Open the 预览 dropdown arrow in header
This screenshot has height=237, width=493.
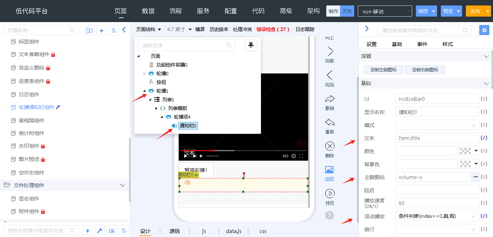point(459,11)
